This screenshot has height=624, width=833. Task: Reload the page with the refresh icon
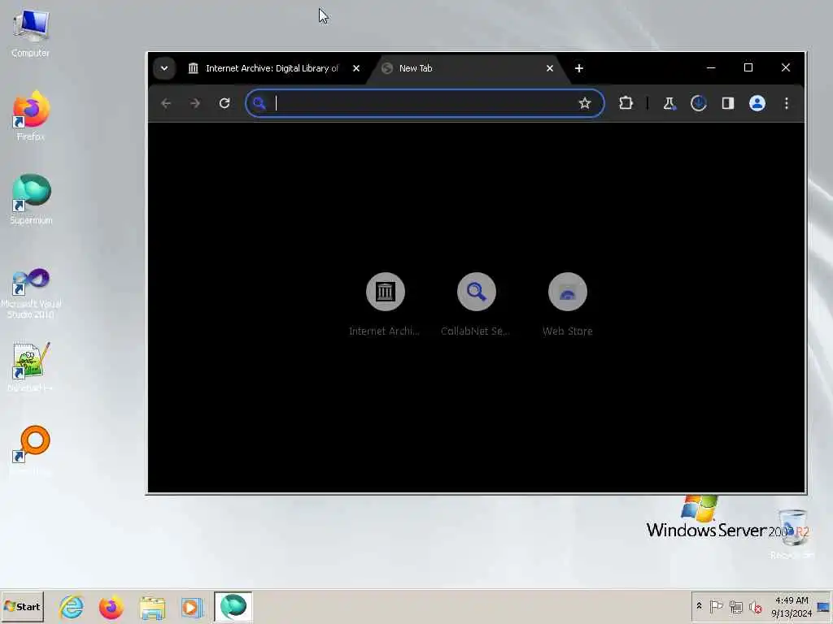(225, 103)
